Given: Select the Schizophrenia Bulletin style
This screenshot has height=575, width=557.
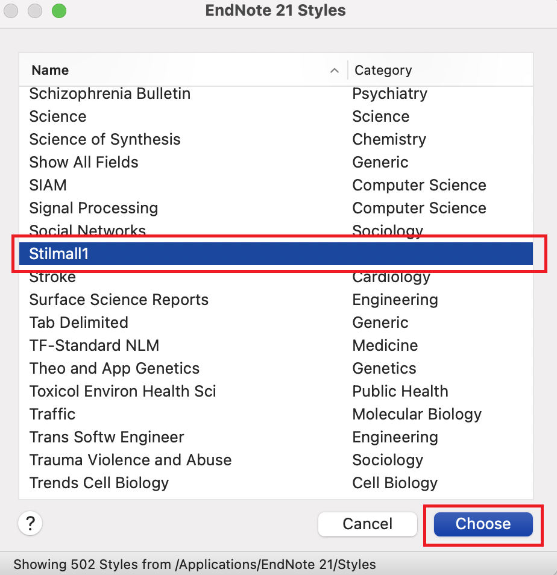Looking at the screenshot, I should coord(110,93).
